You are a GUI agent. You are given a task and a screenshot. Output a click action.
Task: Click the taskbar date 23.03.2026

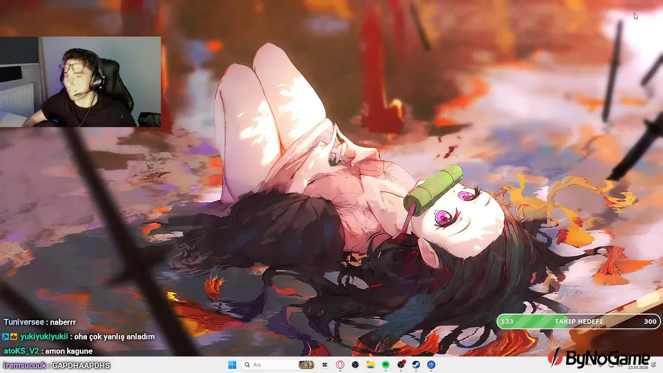point(639,367)
